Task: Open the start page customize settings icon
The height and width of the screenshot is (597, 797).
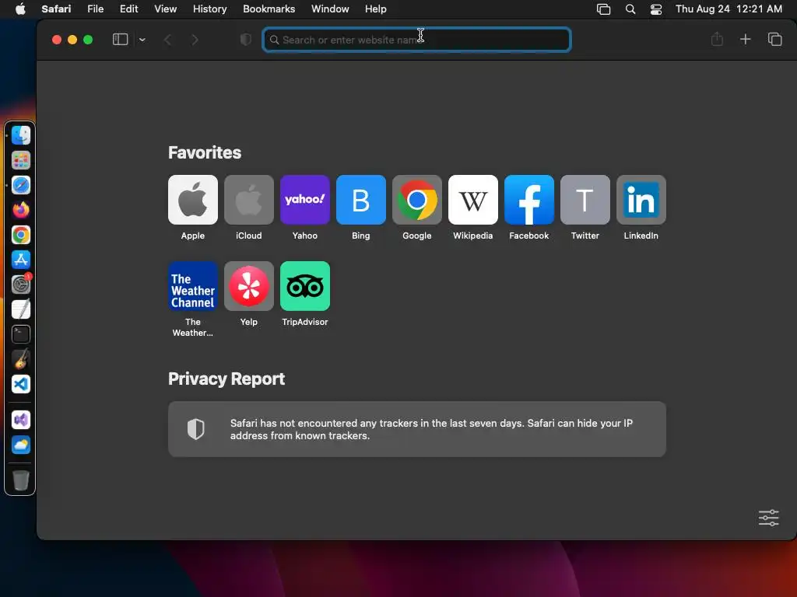Action: [x=768, y=518]
